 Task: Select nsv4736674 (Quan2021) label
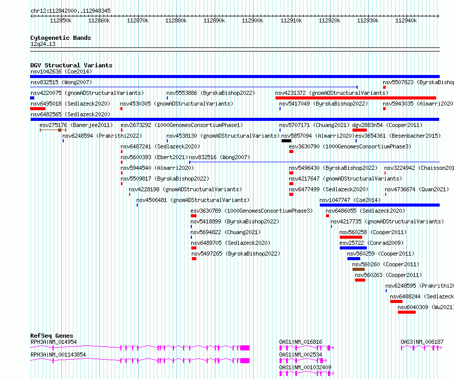pyautogui.click(x=417, y=189)
